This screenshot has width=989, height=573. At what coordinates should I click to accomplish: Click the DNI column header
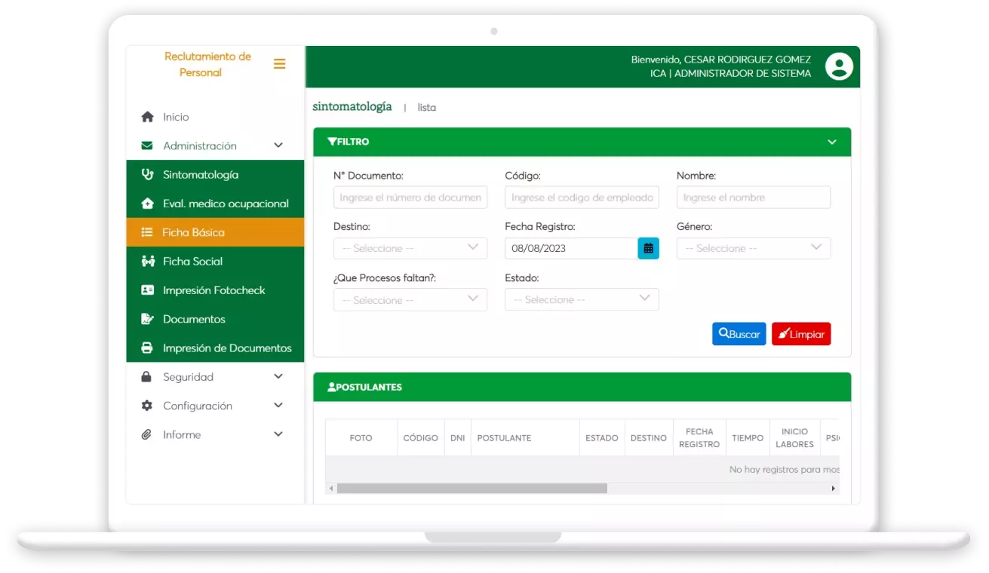458,438
